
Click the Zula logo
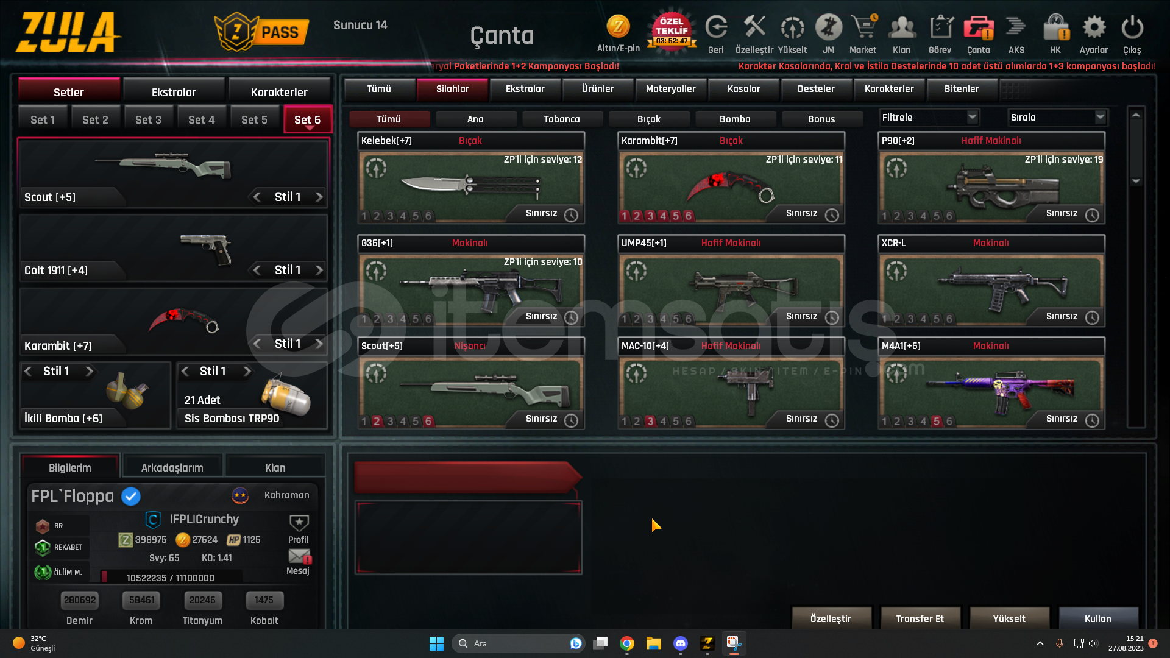pos(68,32)
